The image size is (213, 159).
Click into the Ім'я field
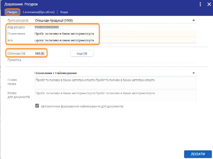tap(65, 40)
